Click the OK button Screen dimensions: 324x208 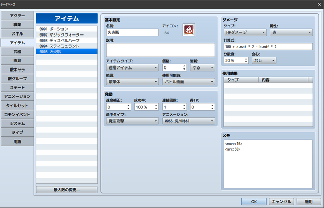click(x=254, y=202)
